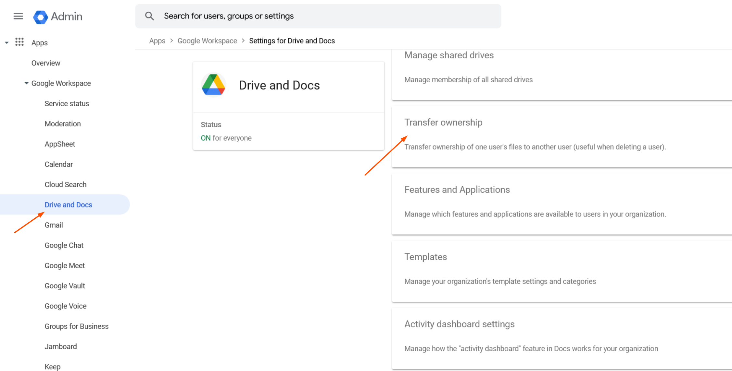Click the Apps grid icon in sidebar
This screenshot has width=732, height=371.
tap(19, 42)
